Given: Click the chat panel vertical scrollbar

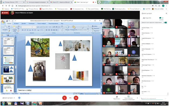Looking at the screenshot, I should point(168,94).
